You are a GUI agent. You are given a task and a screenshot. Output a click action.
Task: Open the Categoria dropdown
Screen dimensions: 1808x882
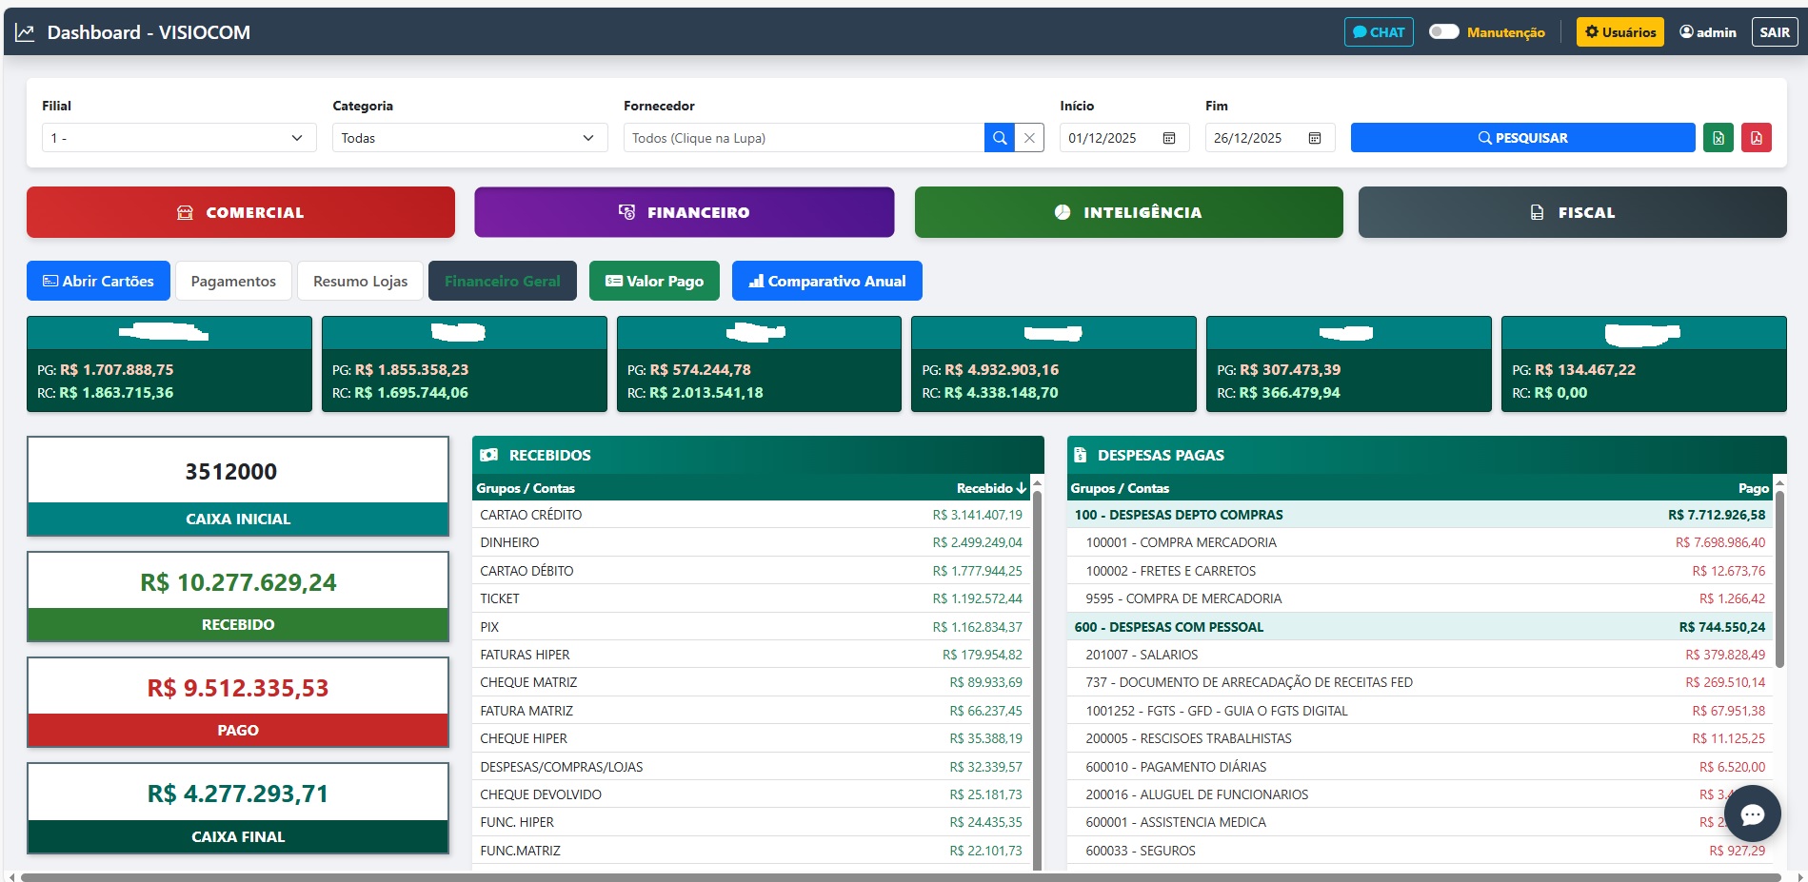click(468, 138)
